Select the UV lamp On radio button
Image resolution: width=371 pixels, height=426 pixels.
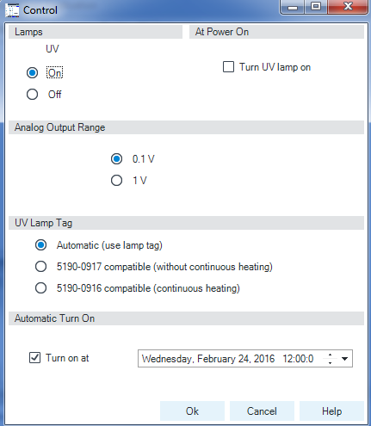[32, 73]
